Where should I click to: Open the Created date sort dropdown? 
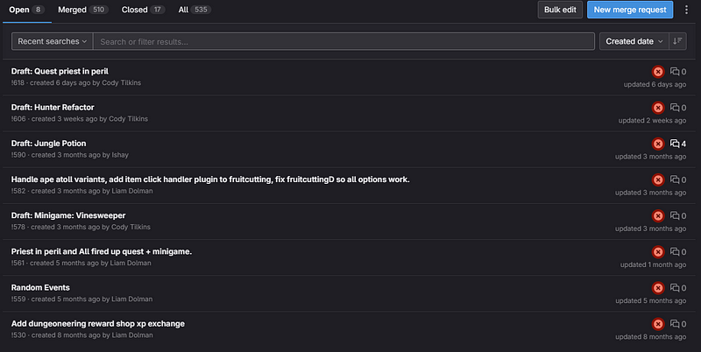pyautogui.click(x=634, y=41)
